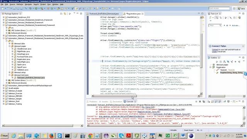Image resolution: width=247 pixels, height=139 pixels.
Task: Collapse the Registration class in the Outline
Action: 210,67
